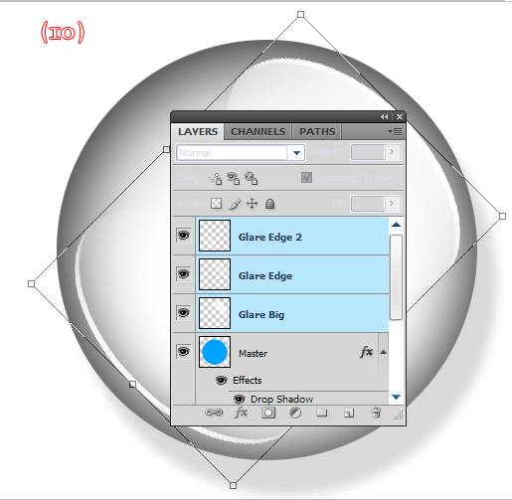Open the Layers panel options menu
The width and height of the screenshot is (512, 500).
(395, 132)
